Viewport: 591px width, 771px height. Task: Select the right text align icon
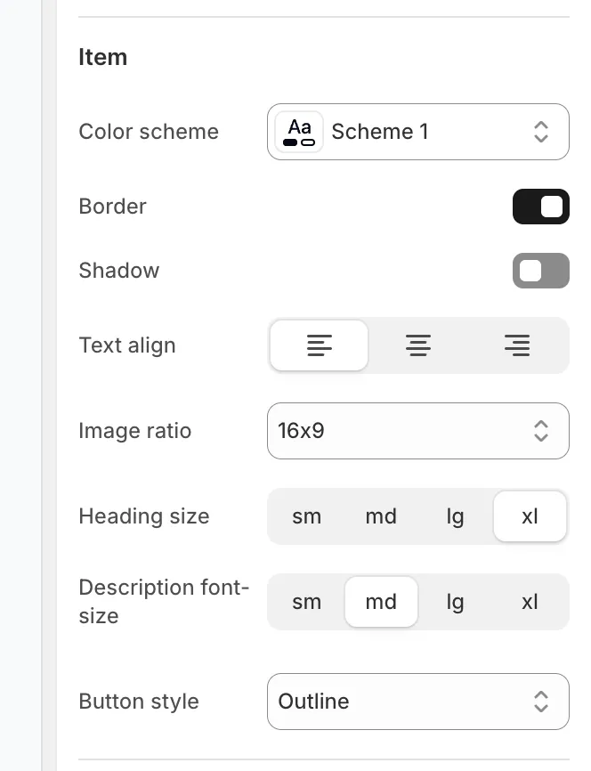tap(517, 345)
